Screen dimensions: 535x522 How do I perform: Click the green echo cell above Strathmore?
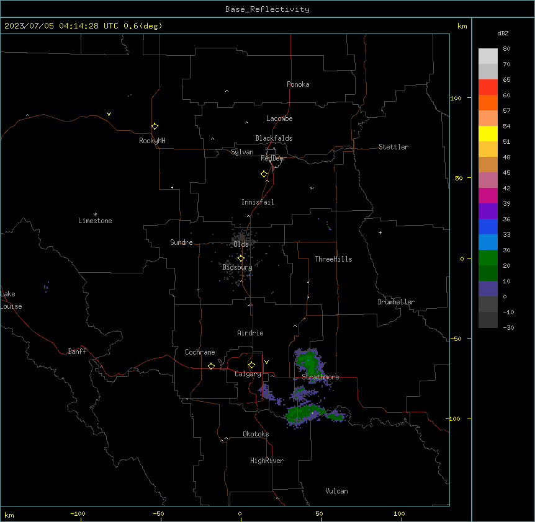pyautogui.click(x=310, y=364)
